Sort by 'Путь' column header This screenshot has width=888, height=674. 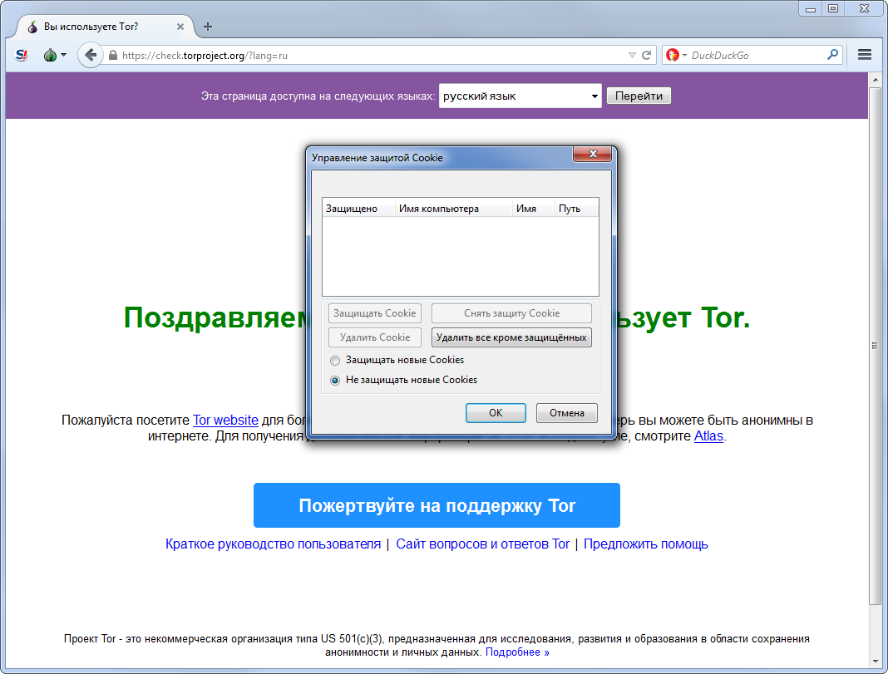tap(576, 209)
